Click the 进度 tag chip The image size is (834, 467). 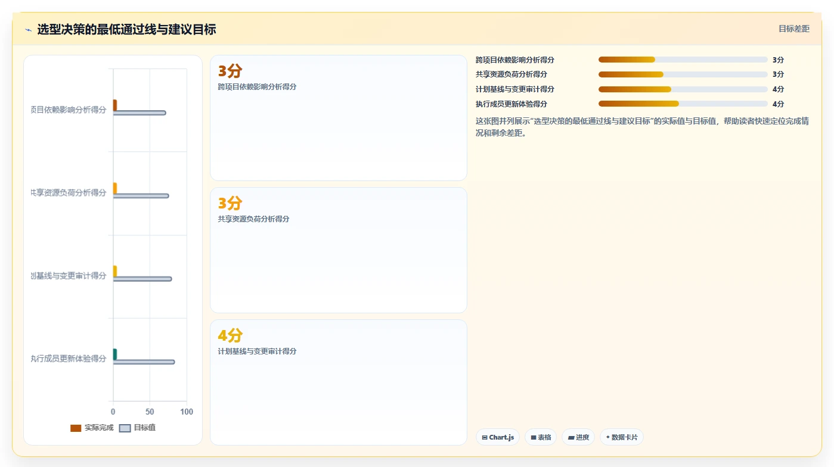point(578,437)
